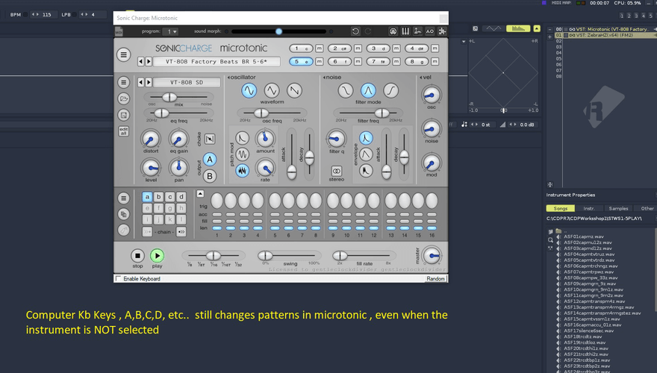The image size is (657, 373).
Task: Trigger step 1 in the pattern
Action: [x=217, y=201]
